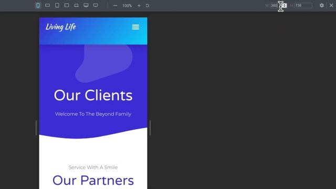The width and height of the screenshot is (336, 189).
Task: Select the desktop monitor device preview
Action: pos(86,5)
